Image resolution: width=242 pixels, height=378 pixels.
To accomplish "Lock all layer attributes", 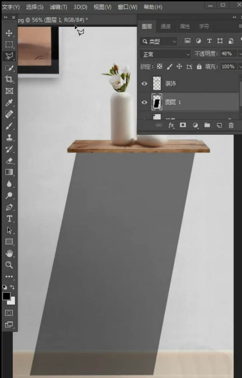I will click(199, 66).
